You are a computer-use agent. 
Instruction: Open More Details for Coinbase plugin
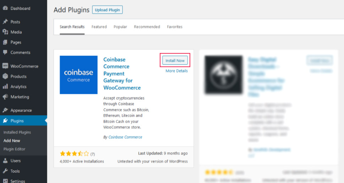pos(176,71)
